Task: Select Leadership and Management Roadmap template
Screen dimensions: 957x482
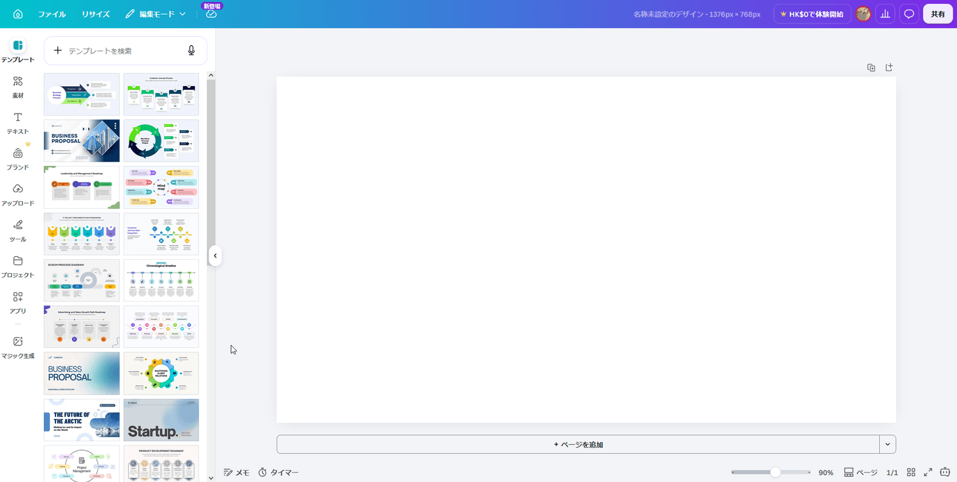Action: (82, 187)
